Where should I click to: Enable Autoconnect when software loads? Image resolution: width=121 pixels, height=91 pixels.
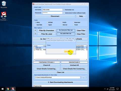click(64, 13)
